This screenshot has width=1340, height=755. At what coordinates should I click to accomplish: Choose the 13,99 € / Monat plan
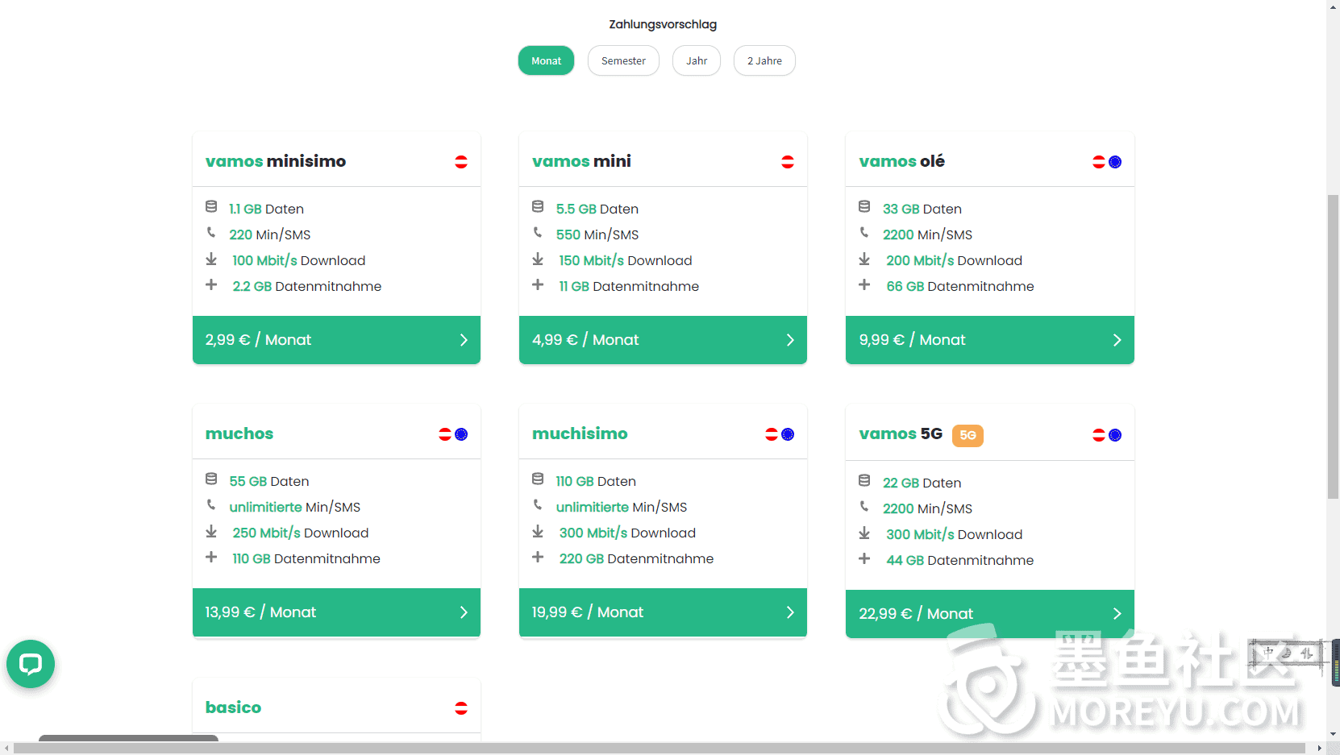[336, 612]
